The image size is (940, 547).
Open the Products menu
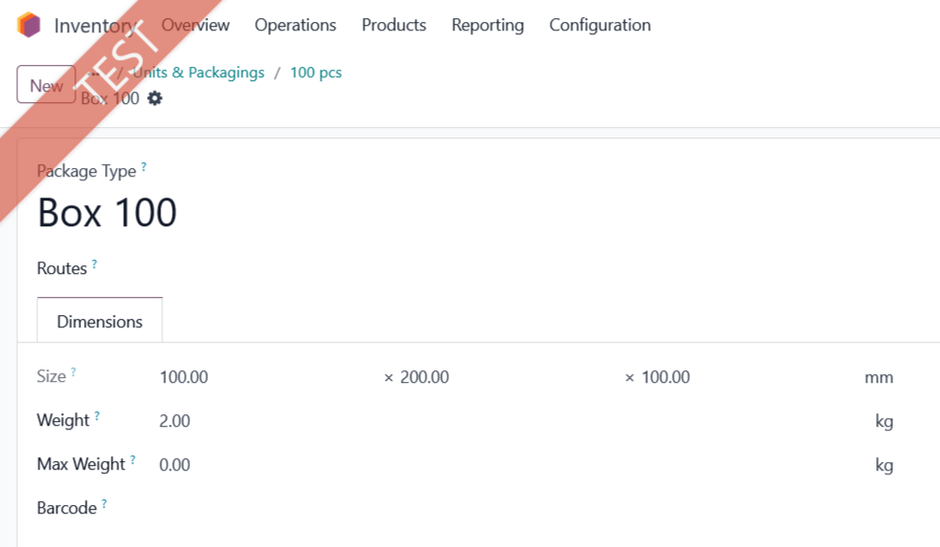pos(394,25)
